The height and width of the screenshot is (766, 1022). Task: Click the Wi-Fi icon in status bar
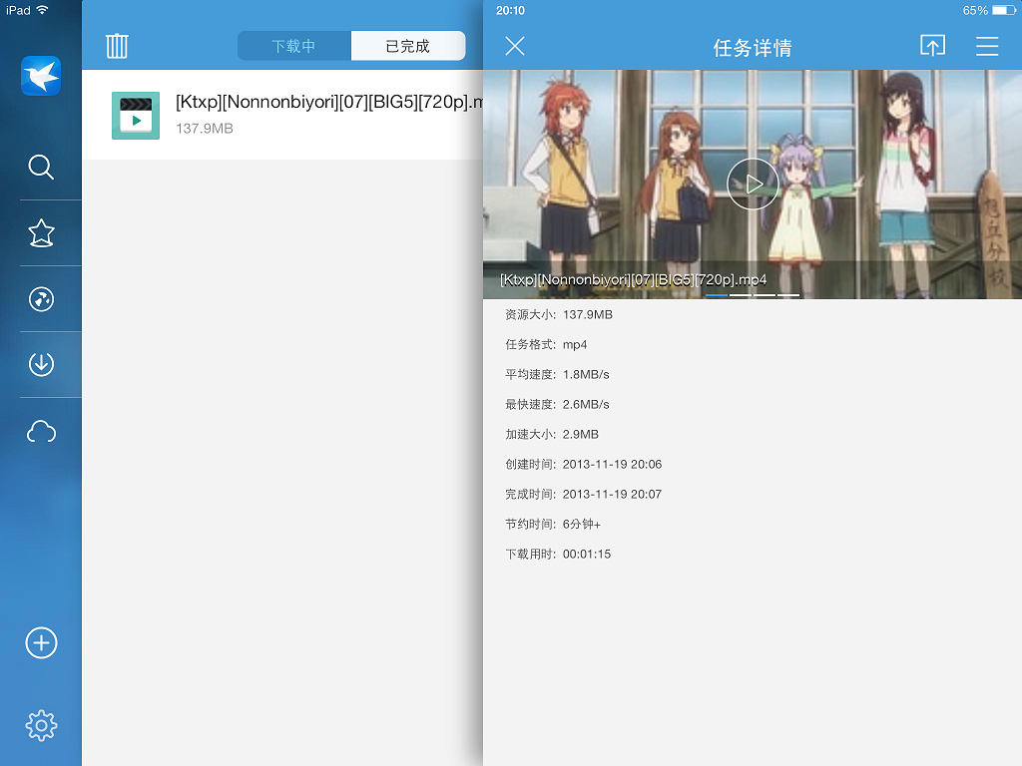coord(42,10)
